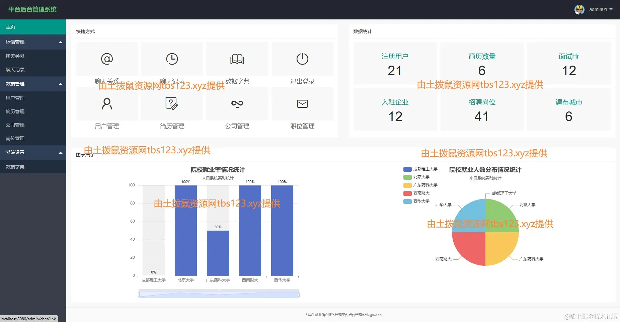Toggle 西华大学 legend item in pie chart
620x322 pixels.
(x=416, y=201)
